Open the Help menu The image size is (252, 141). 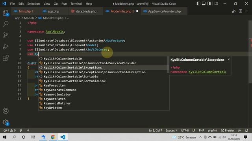click(x=89, y=4)
